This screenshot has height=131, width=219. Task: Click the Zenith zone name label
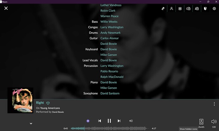tap(201, 127)
